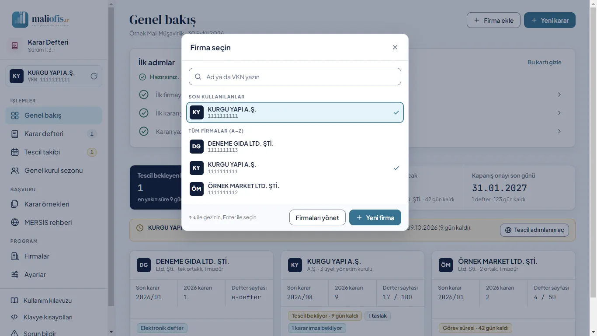Open Firmaları yönet

coord(317,217)
